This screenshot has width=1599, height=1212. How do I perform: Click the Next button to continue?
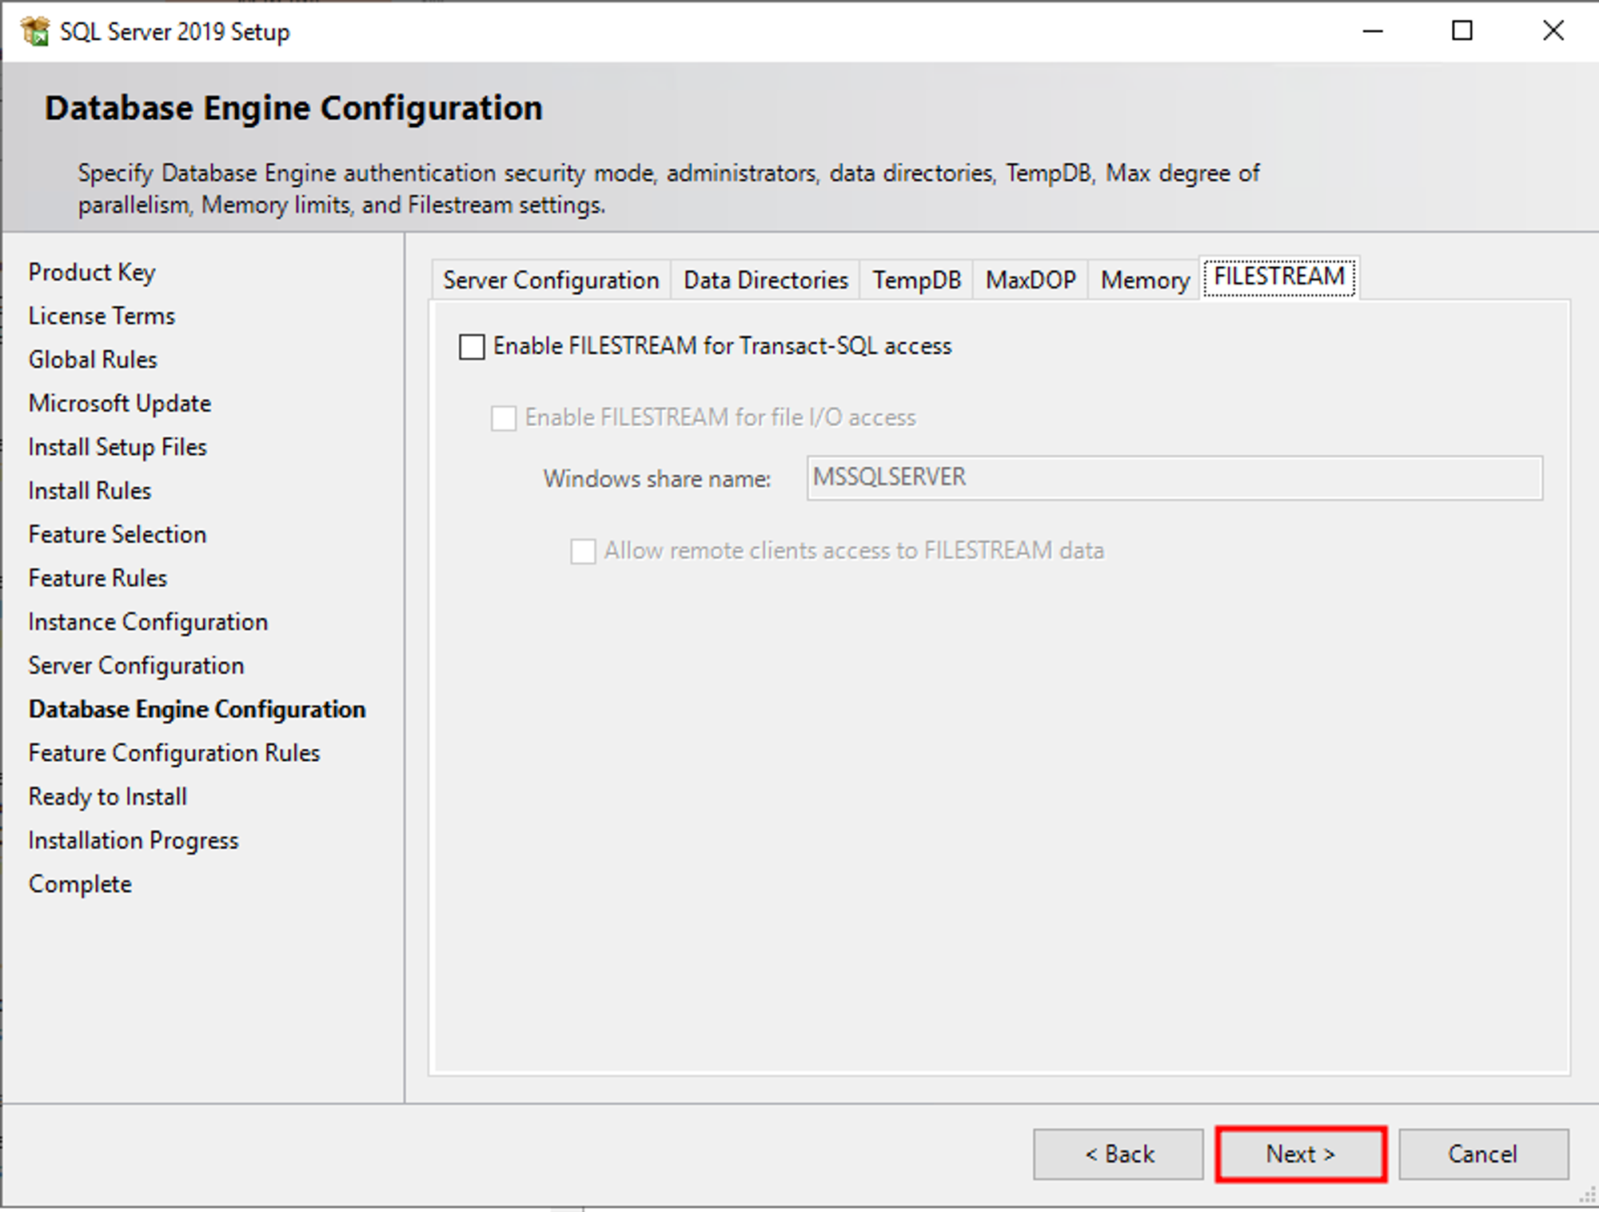click(x=1299, y=1154)
